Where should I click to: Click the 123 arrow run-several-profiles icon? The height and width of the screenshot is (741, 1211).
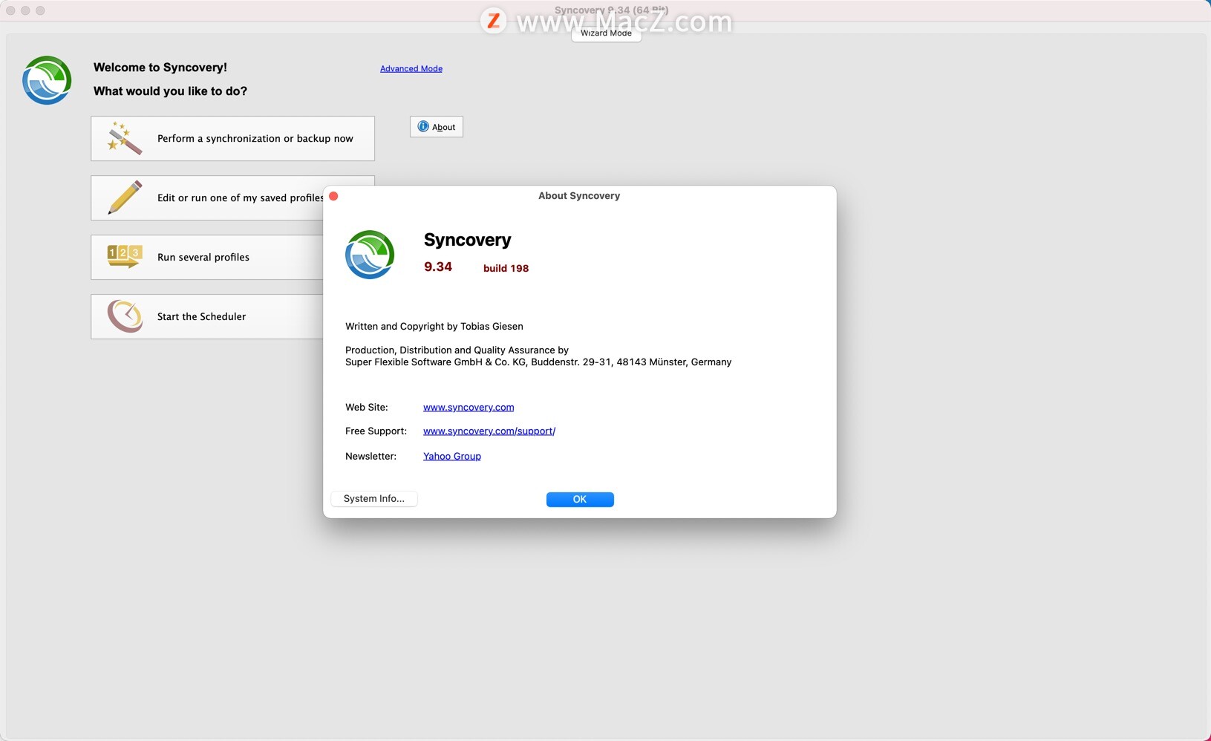click(124, 256)
